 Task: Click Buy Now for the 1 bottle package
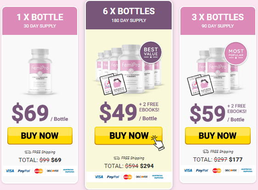tap(40, 136)
